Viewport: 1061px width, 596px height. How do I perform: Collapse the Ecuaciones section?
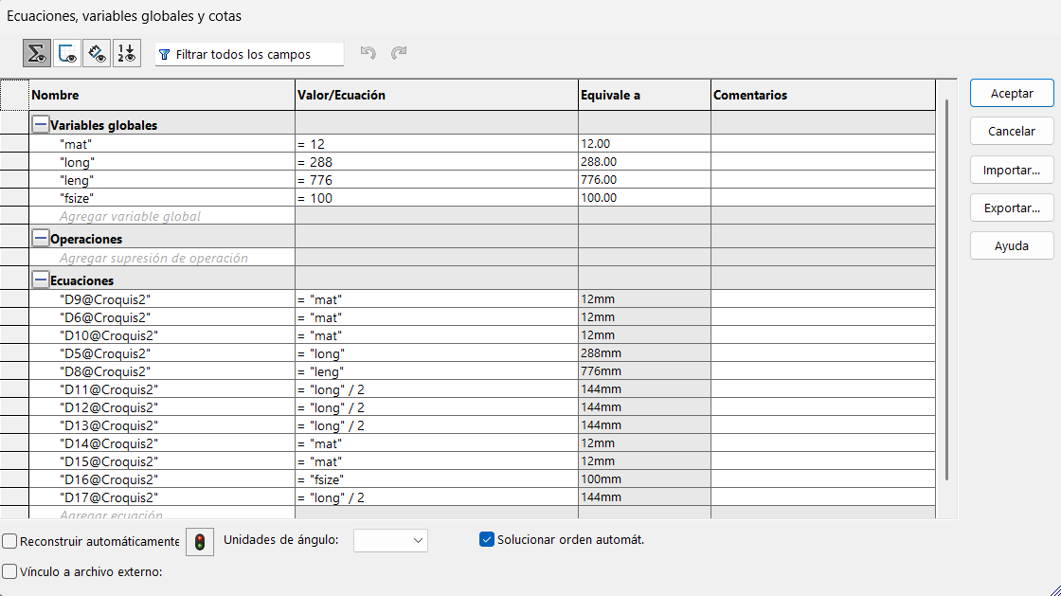tap(41, 280)
